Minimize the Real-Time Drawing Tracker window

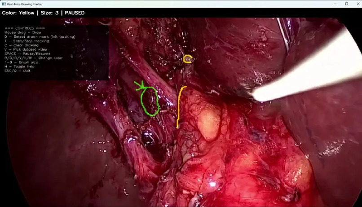point(335,4)
